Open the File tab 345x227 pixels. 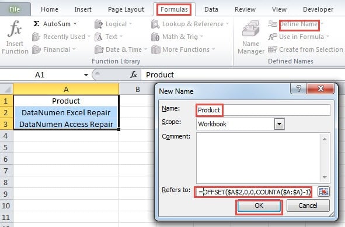click(x=15, y=9)
